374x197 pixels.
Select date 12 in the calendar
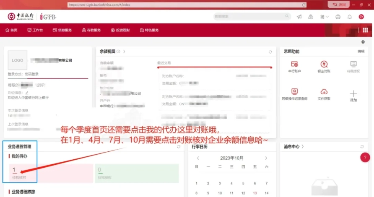tap(243, 193)
